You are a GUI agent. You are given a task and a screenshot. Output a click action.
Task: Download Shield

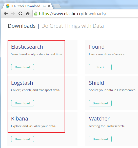tap(100, 103)
